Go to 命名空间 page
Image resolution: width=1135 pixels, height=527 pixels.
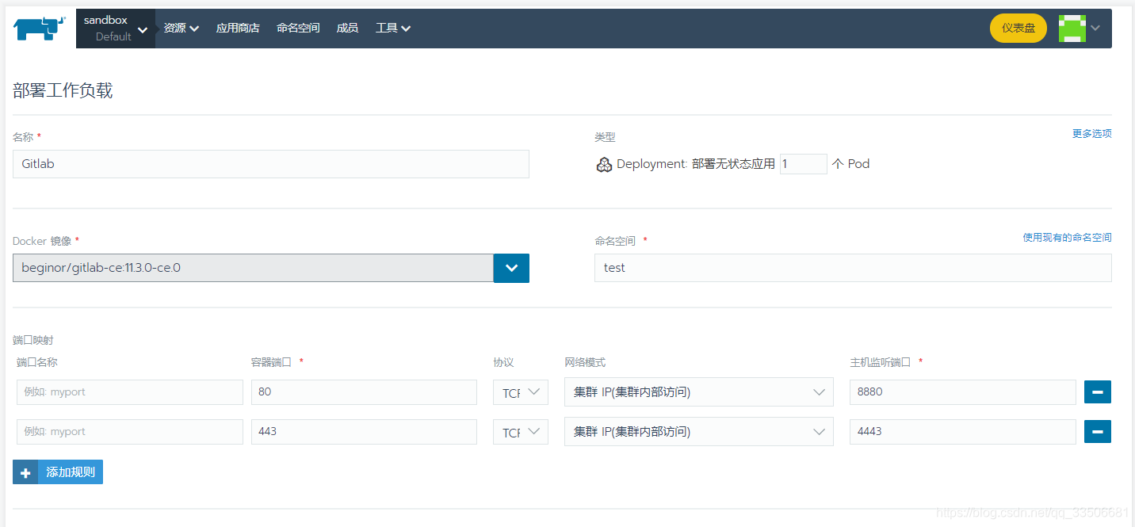point(298,26)
